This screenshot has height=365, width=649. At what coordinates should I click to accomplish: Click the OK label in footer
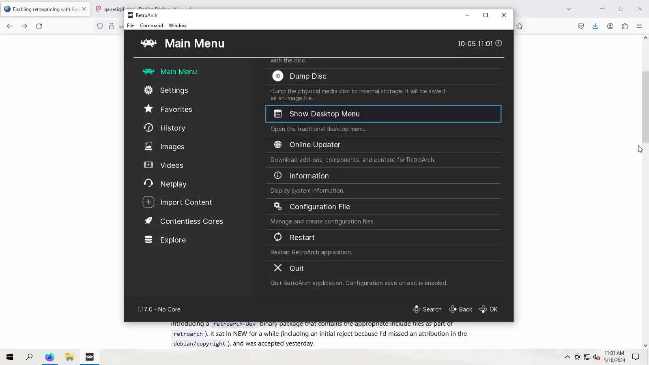(493, 309)
